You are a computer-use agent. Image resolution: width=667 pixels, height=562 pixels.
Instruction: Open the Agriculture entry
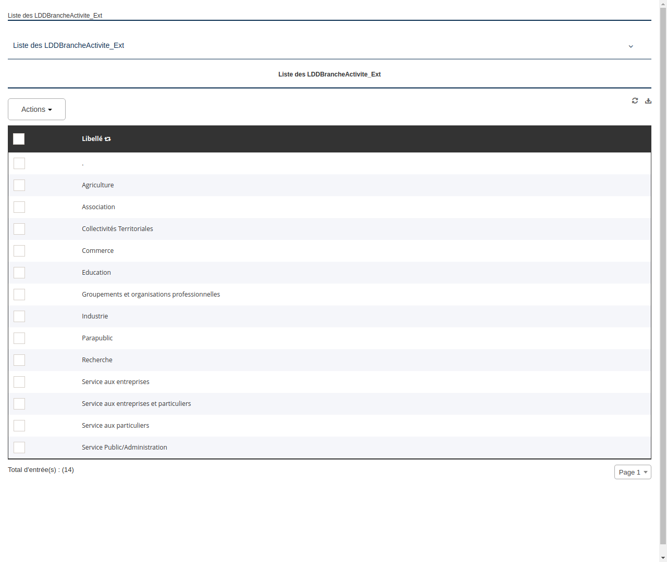[97, 185]
